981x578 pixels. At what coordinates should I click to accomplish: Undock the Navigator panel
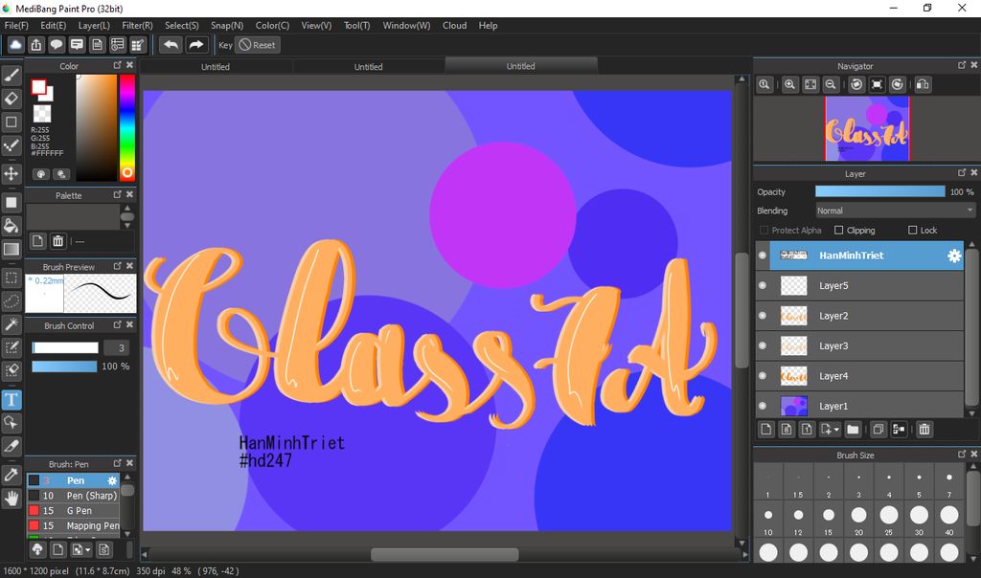click(x=962, y=65)
